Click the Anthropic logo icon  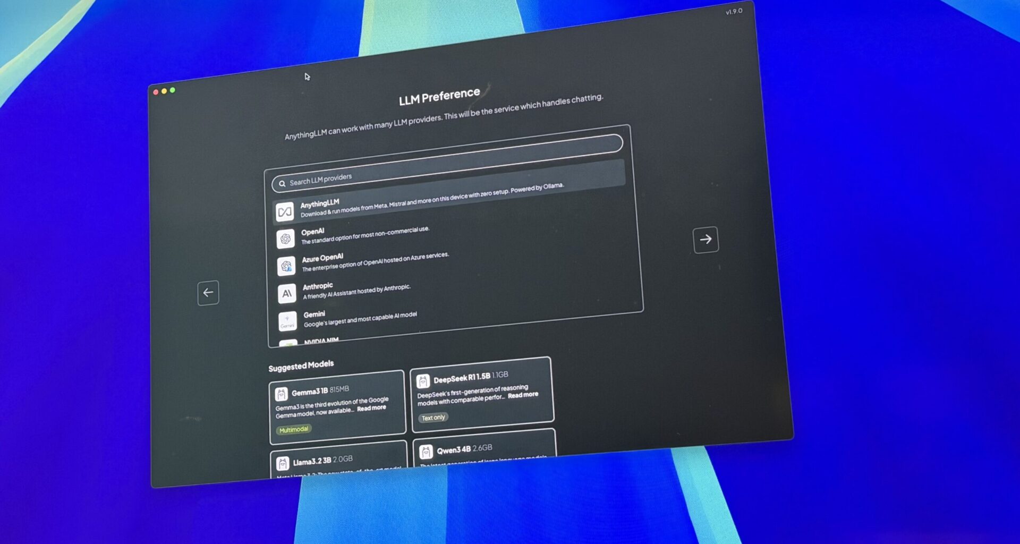(287, 293)
